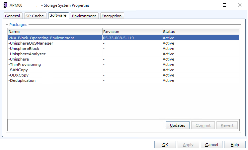The height and width of the screenshot is (150, 248).
Task: Switch to the General tab
Action: [13, 16]
